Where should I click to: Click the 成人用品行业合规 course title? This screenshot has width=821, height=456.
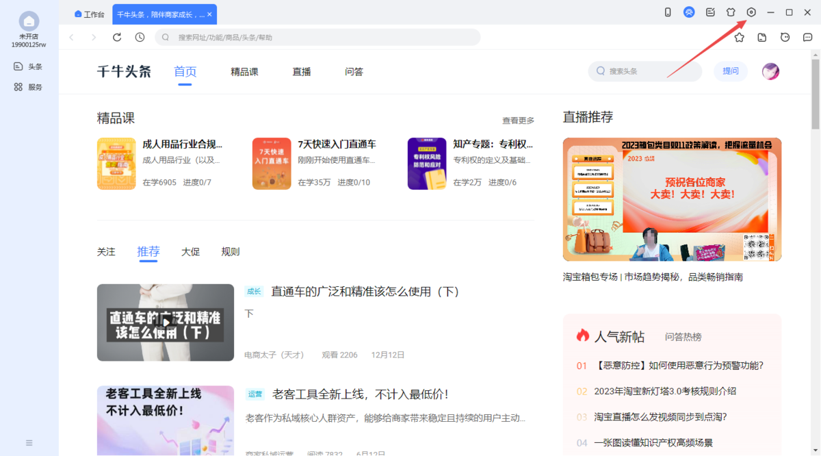click(x=182, y=144)
